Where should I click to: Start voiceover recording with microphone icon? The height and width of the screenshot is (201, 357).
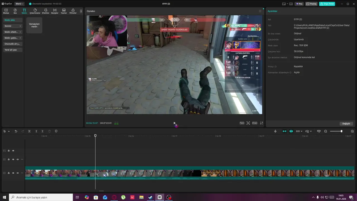(x=276, y=131)
